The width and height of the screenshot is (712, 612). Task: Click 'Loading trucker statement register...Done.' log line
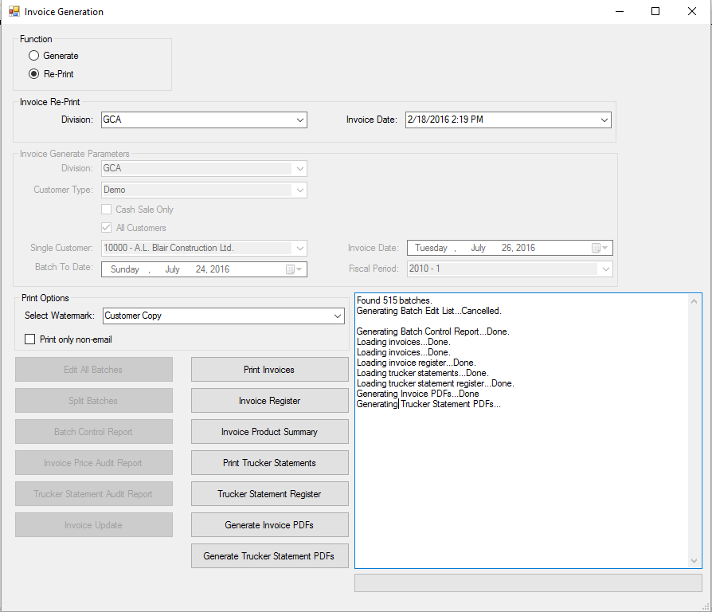tap(435, 383)
